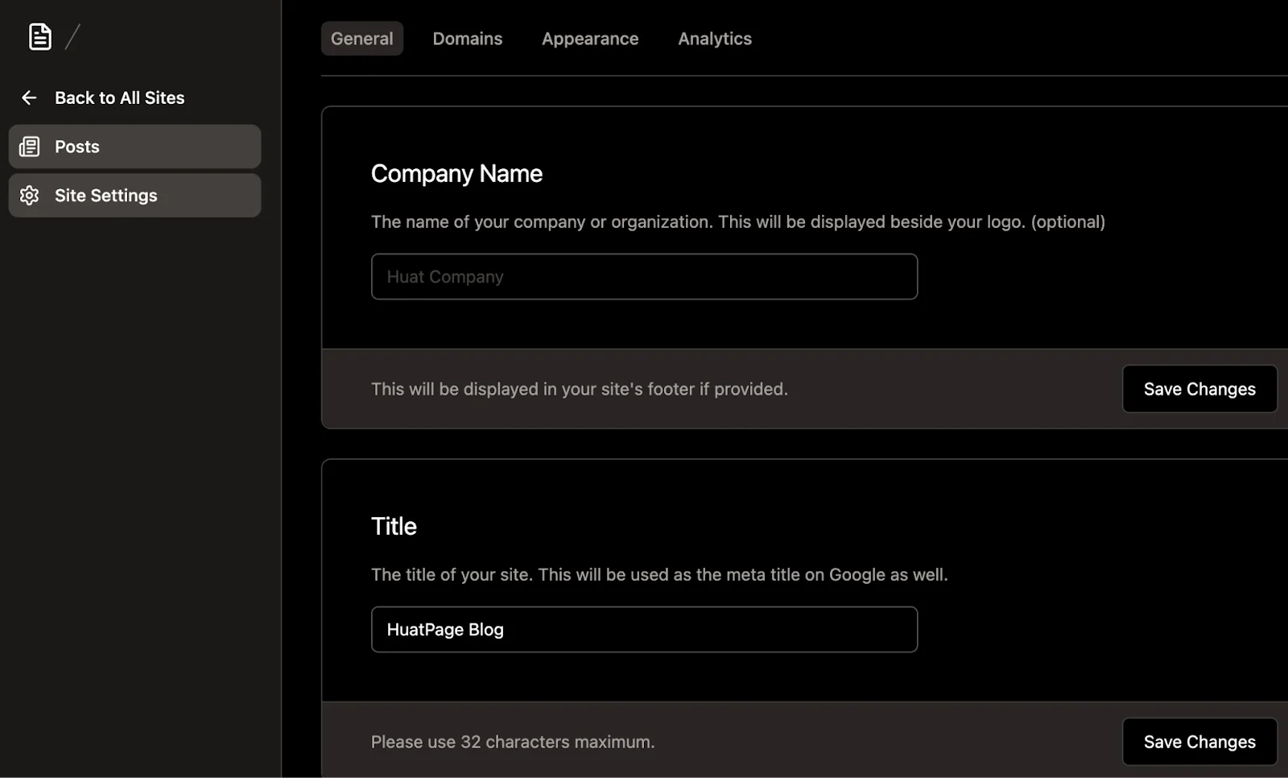Open the Analytics tab
Screen dimensions: 1288x778
[x=714, y=39]
